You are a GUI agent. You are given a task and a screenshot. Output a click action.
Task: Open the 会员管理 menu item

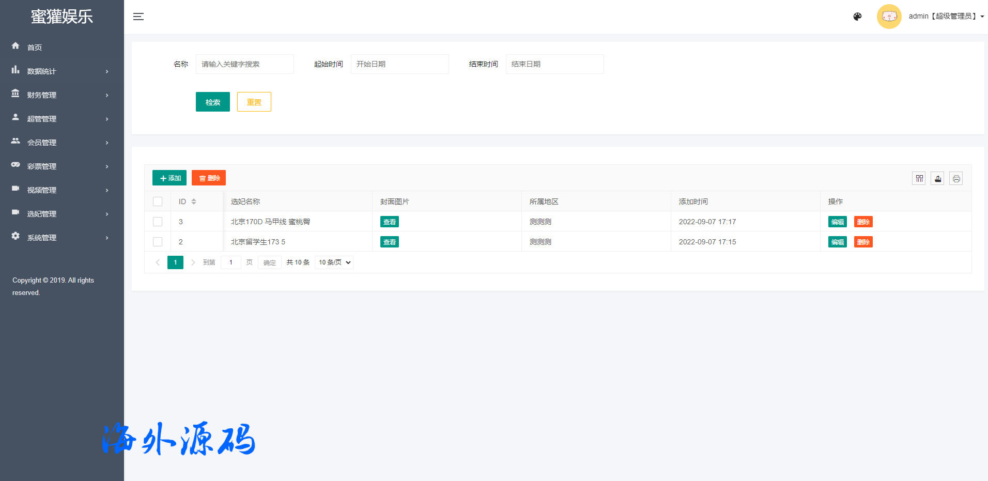point(59,143)
